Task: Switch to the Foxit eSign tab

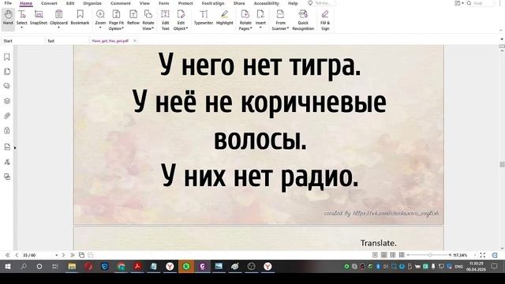Action: [x=213, y=3]
